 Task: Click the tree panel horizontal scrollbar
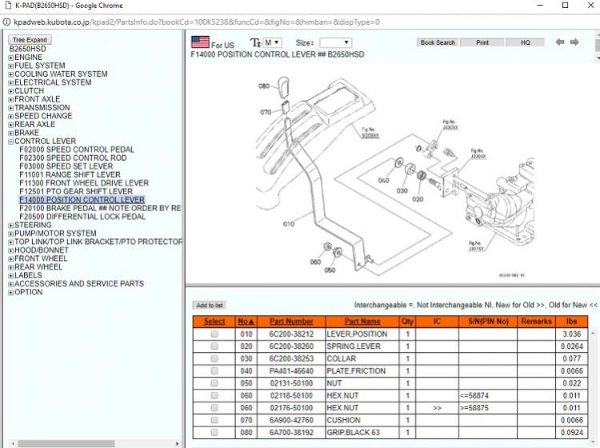coord(66,444)
